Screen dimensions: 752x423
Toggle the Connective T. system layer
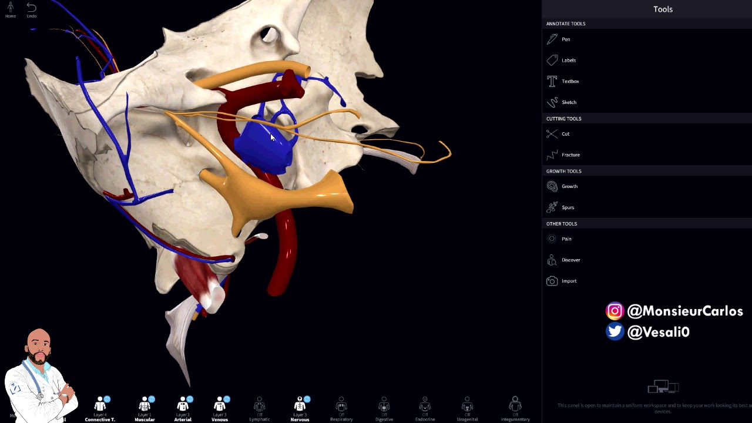100,409
